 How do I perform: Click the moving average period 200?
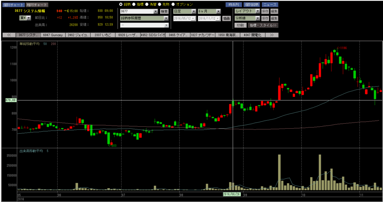pos(53,44)
